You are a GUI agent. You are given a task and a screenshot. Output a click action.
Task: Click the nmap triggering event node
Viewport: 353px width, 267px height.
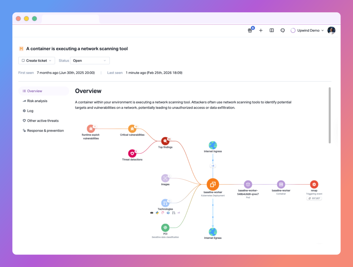point(314,184)
